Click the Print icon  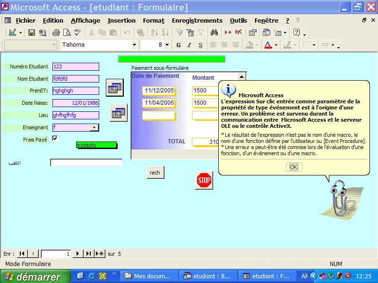pyautogui.click(x=56, y=33)
